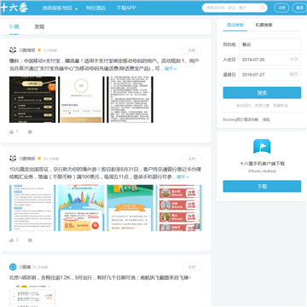Click the 30分钟前 timestamp
Screen dimensions: 307x307
[40, 267]
